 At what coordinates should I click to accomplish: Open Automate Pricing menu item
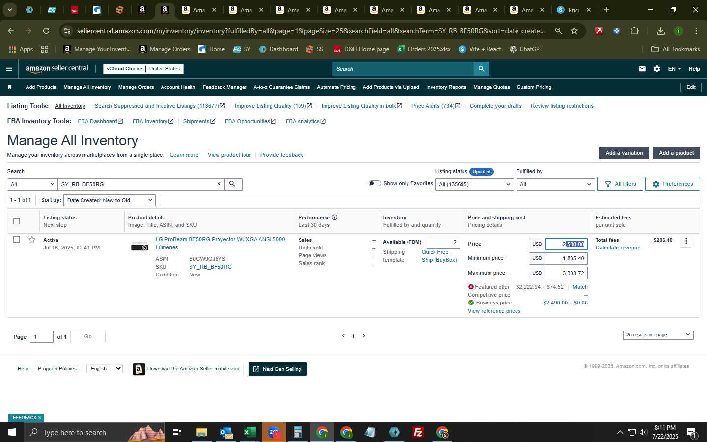tap(336, 87)
